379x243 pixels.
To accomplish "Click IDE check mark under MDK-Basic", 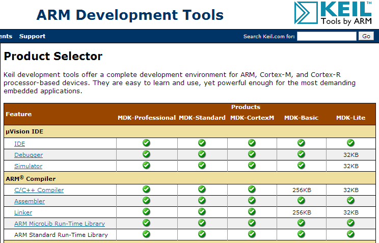I will pyautogui.click(x=301, y=143).
